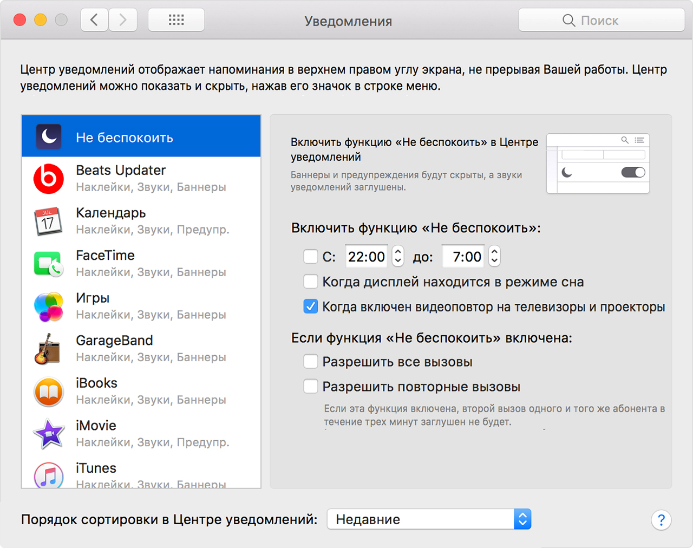The width and height of the screenshot is (693, 548).
Task: Check 'Когда дисплей находится в режиме сна'
Action: tap(311, 282)
